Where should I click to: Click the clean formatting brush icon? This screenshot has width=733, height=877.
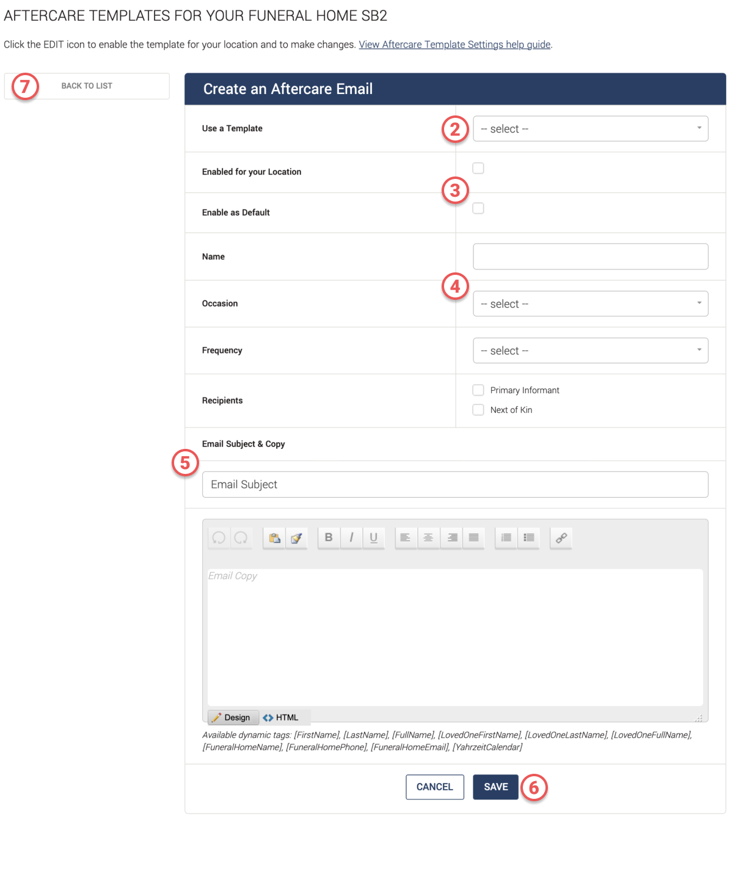coord(296,537)
